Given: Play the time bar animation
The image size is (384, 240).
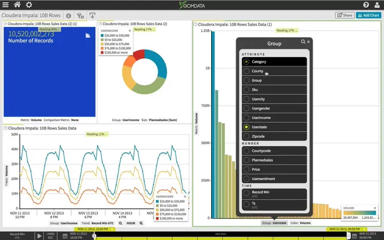Looking at the screenshot, I should coord(39,236).
